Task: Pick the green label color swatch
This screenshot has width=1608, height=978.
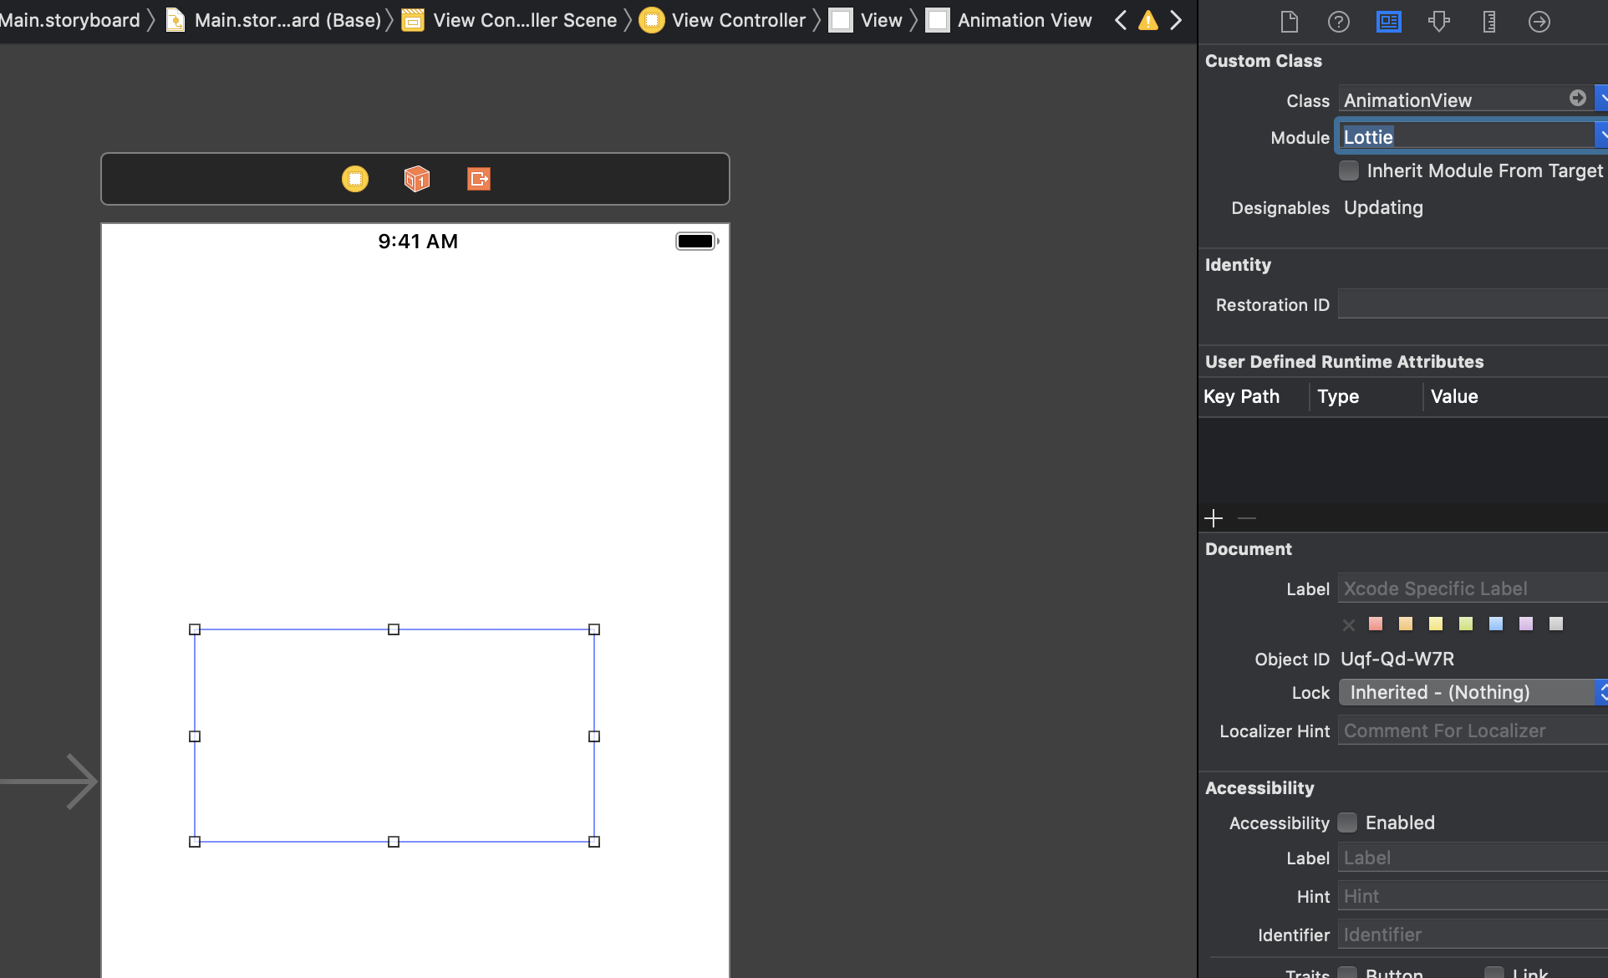Action: (x=1466, y=624)
